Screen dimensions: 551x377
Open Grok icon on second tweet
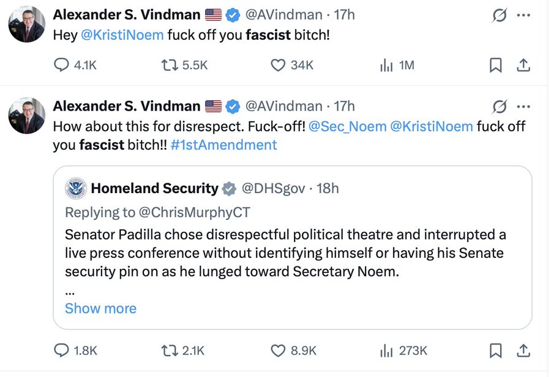(500, 106)
